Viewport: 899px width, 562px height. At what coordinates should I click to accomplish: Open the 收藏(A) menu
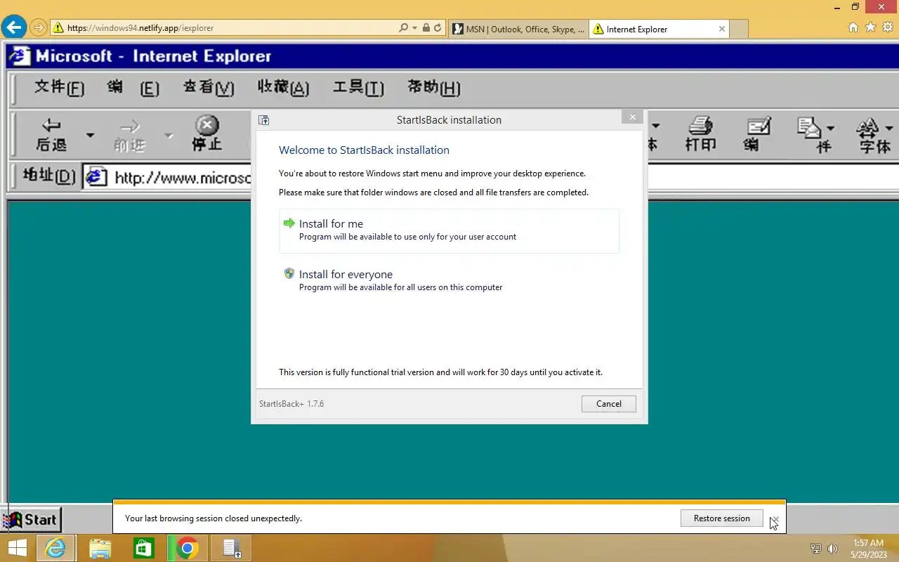[x=283, y=88]
